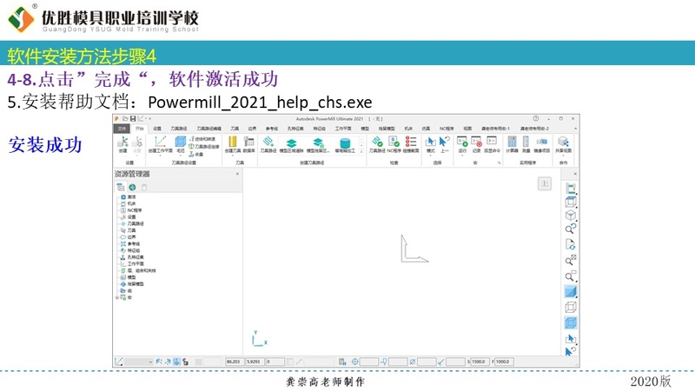Click the 上一 previous selection icon

pyautogui.click(x=444, y=144)
